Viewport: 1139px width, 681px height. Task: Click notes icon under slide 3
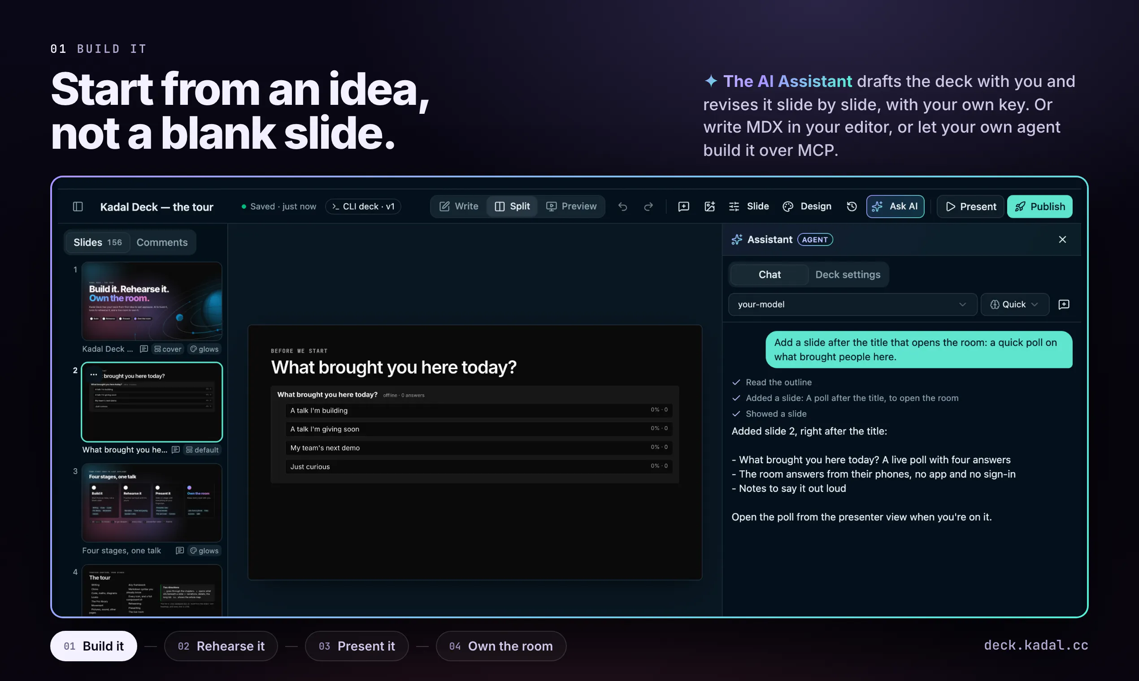coord(179,551)
